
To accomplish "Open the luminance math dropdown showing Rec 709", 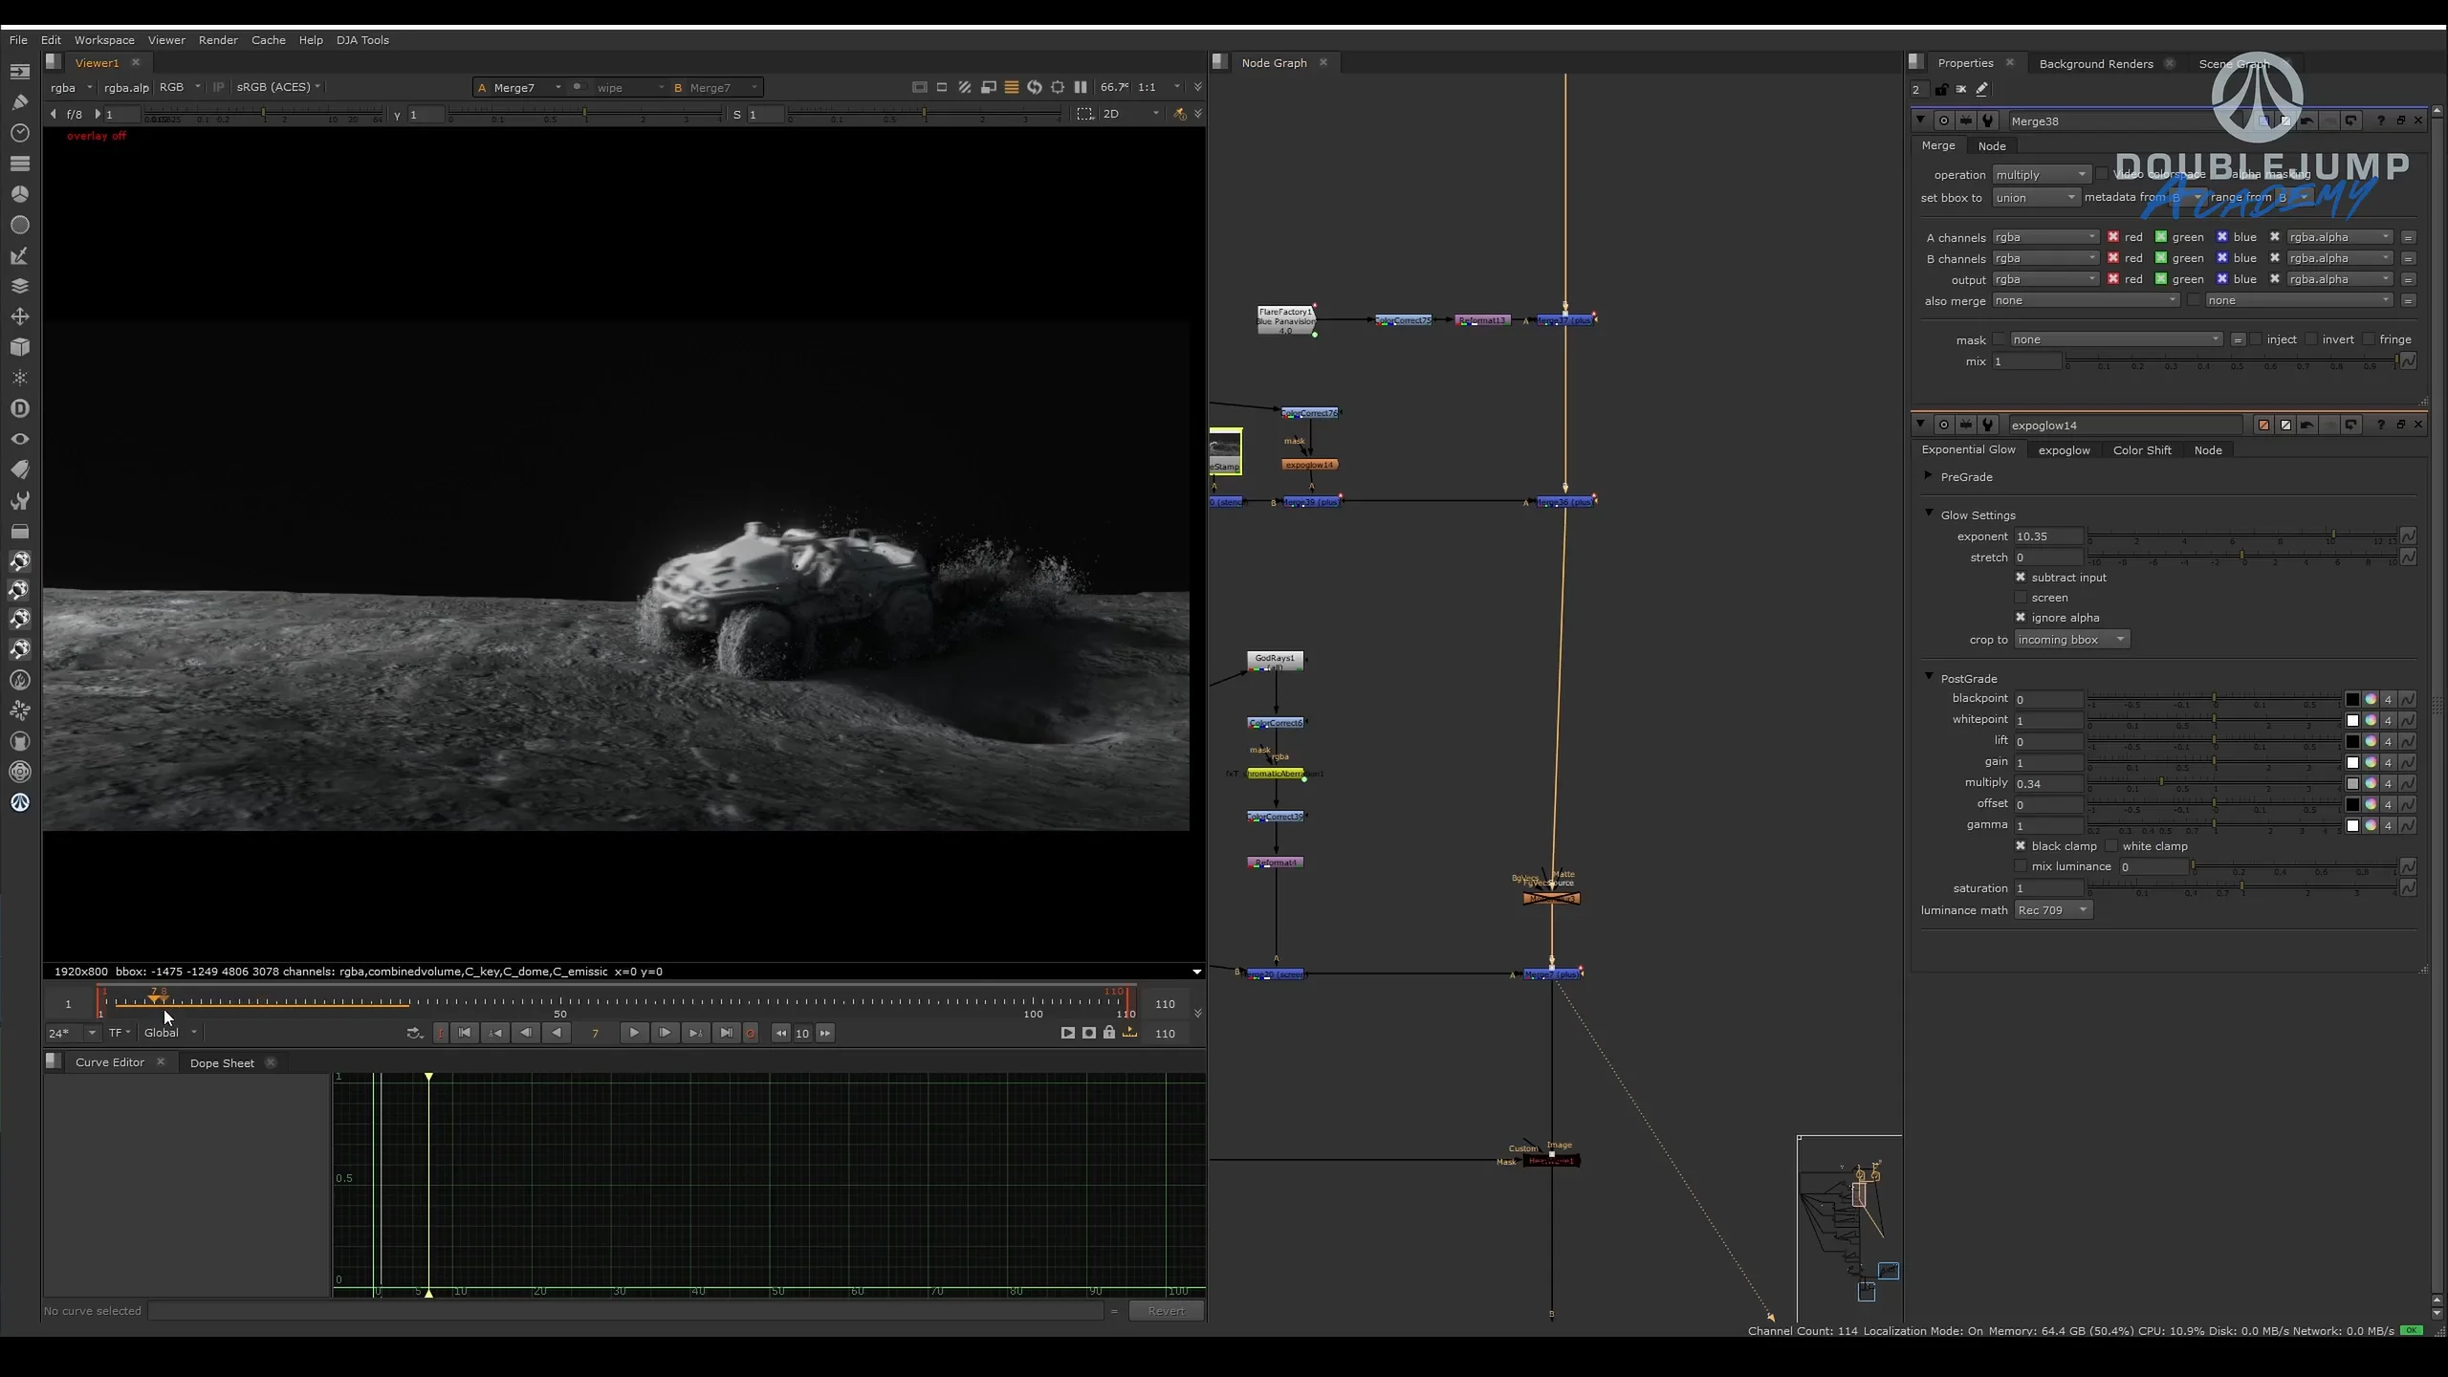I will pyautogui.click(x=2053, y=909).
